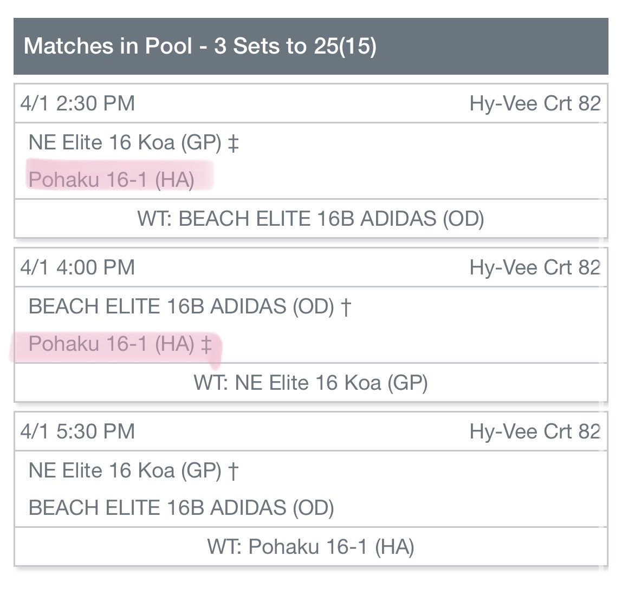The width and height of the screenshot is (628, 589).
Task: Open BEACH ELITE 16B ADIDAS in the 5:30 PM match
Action: (x=181, y=508)
